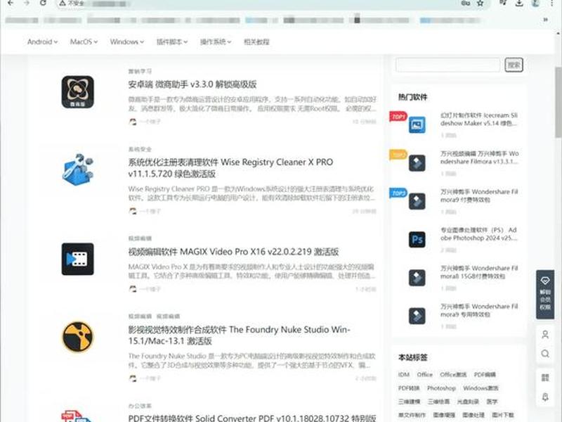562x422 pixels.
Task: Open Wise Registry Cleaner X PRO article title
Action: click(231, 168)
